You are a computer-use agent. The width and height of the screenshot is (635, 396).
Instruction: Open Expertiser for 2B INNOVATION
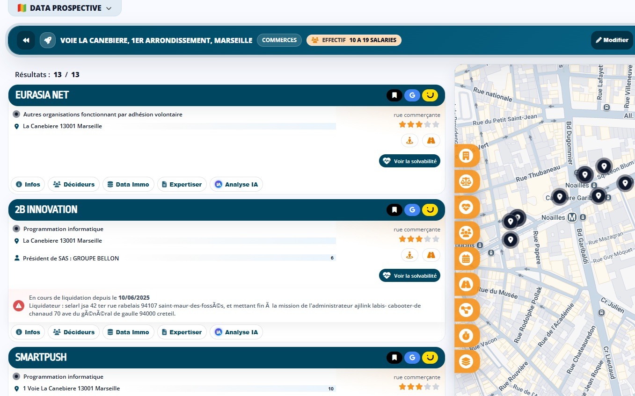click(x=182, y=332)
